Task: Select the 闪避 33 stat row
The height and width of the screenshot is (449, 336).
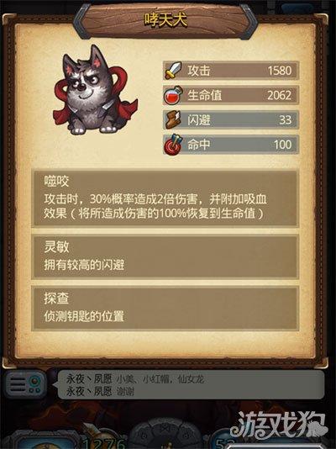Action: (x=231, y=119)
